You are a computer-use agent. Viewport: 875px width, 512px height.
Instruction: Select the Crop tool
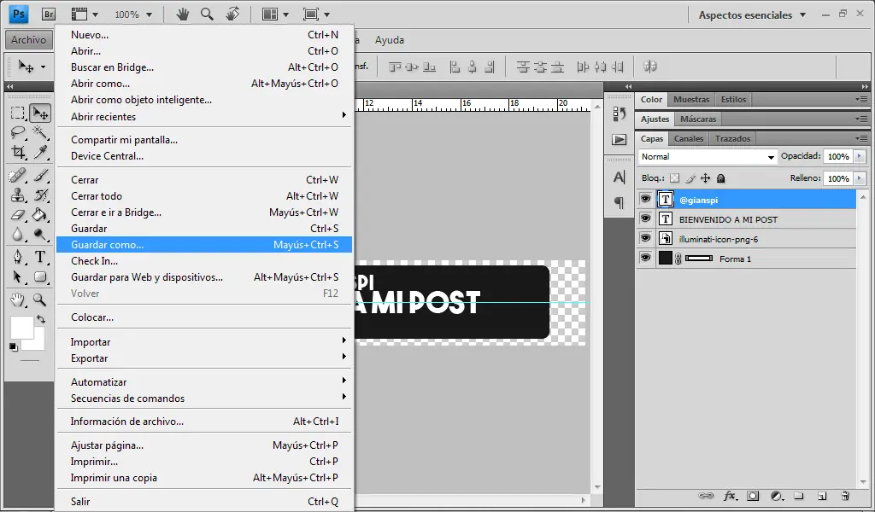tap(18, 152)
